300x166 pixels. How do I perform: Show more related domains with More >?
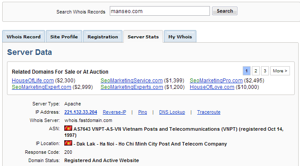coord(280,71)
